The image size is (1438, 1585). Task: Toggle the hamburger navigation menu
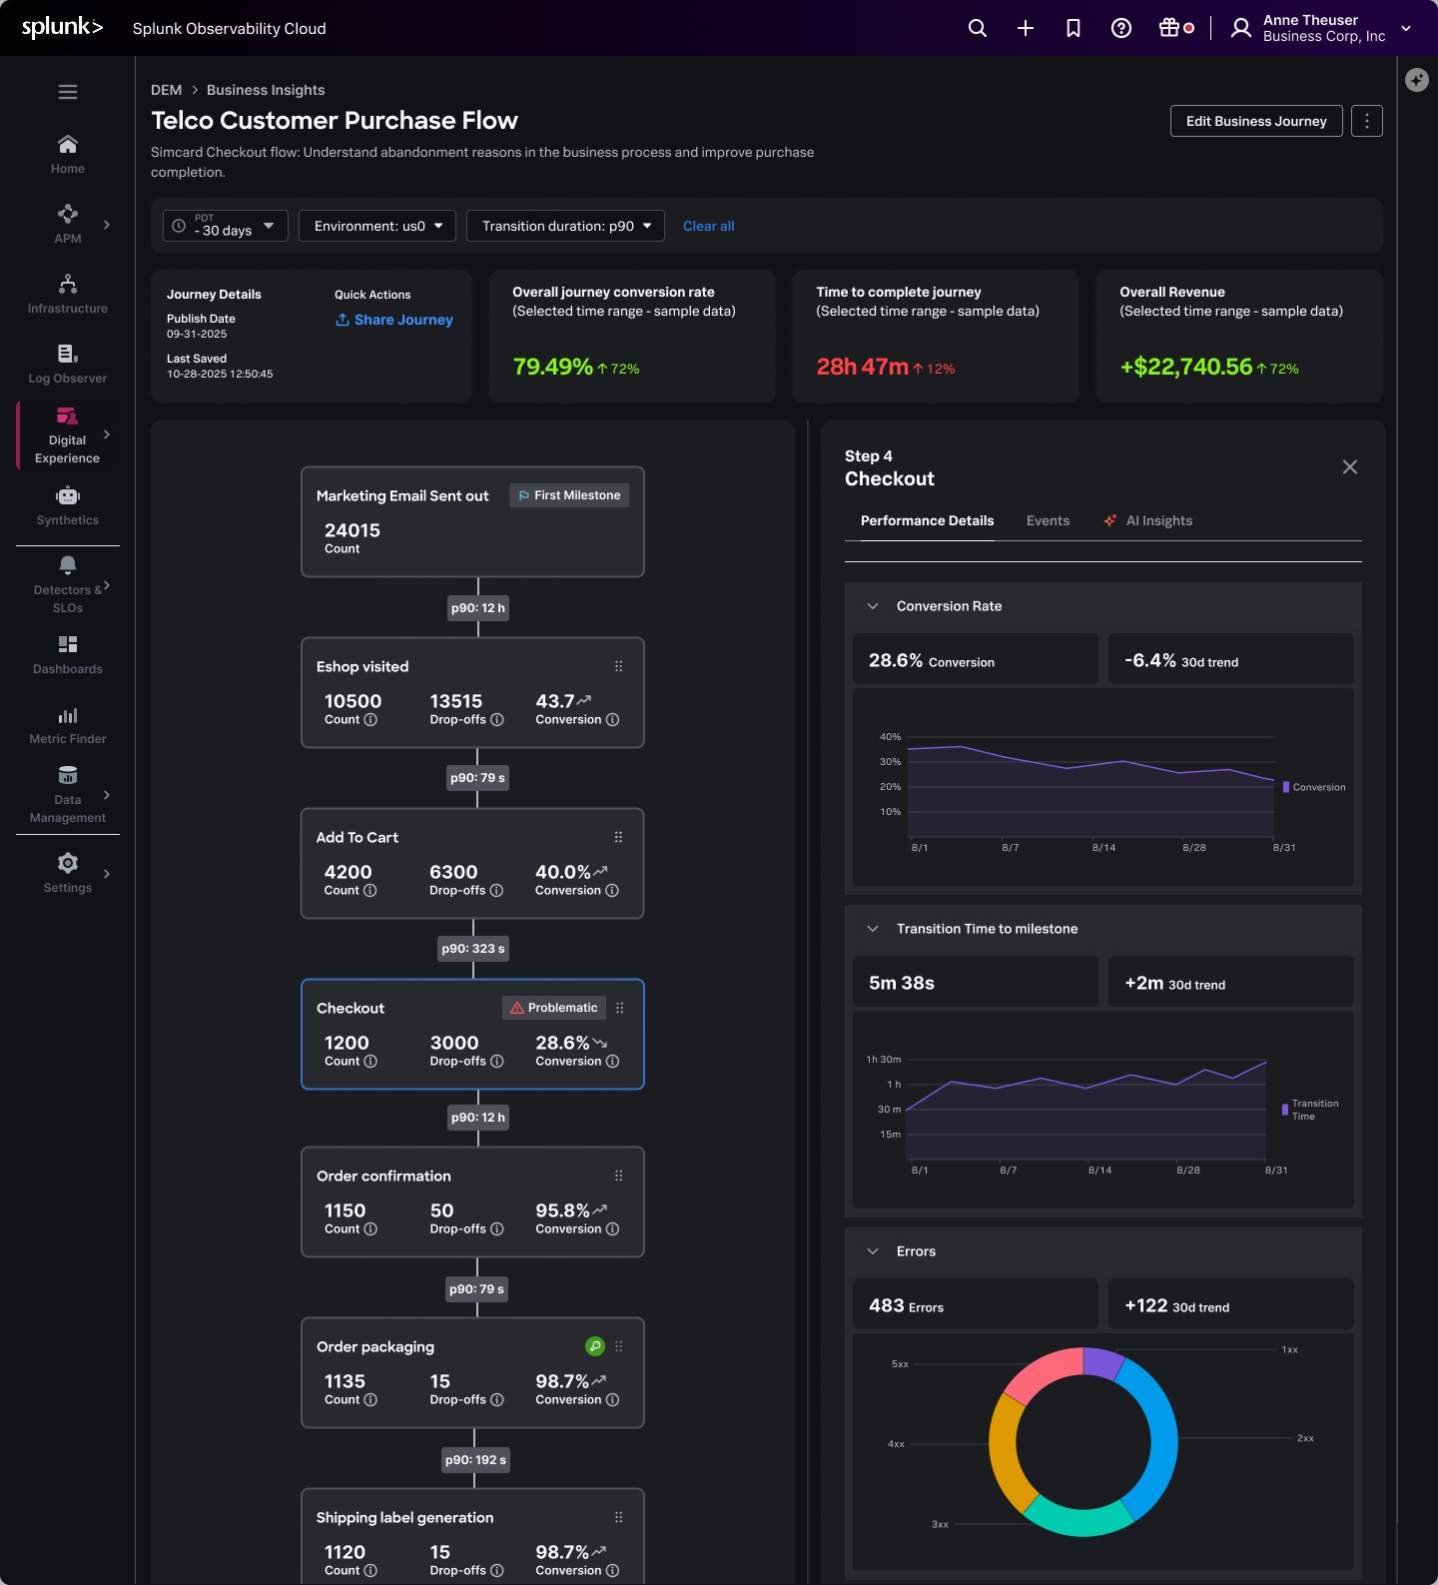68,92
